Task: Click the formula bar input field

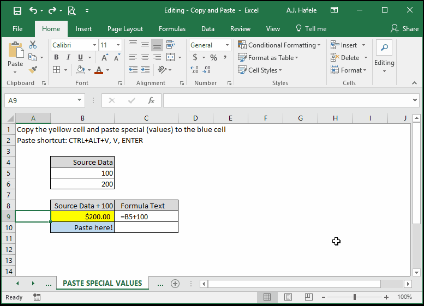Action: click(288, 100)
